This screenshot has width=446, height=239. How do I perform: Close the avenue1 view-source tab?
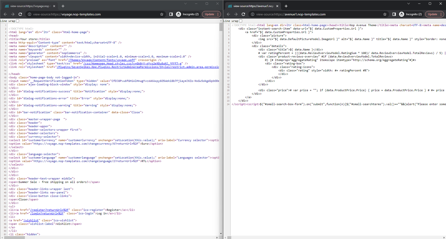click(277, 6)
